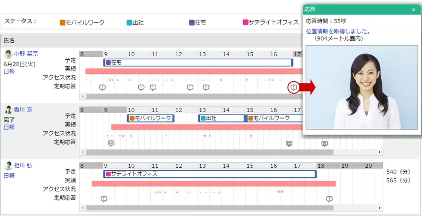Click 相川 弘's pink 実績 bar
This screenshot has width=422, height=216.
coord(214,183)
